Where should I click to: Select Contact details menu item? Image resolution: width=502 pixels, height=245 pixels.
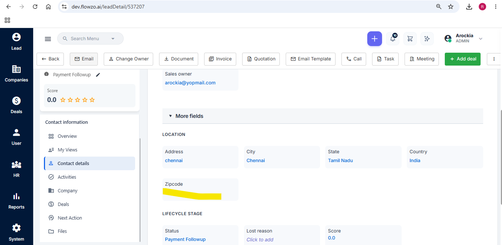[x=89, y=164]
